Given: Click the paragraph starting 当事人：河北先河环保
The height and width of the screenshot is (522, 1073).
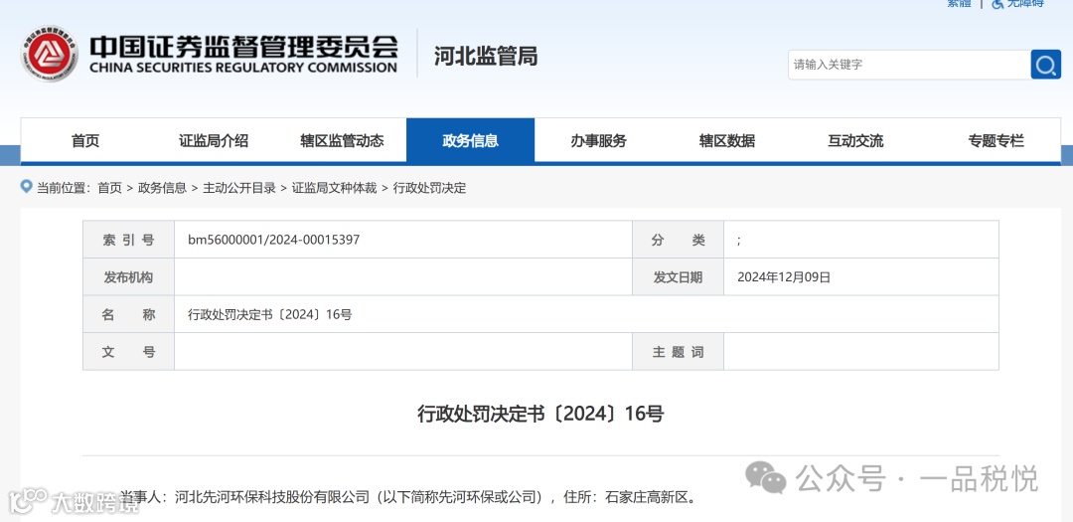Looking at the screenshot, I should click(x=409, y=497).
